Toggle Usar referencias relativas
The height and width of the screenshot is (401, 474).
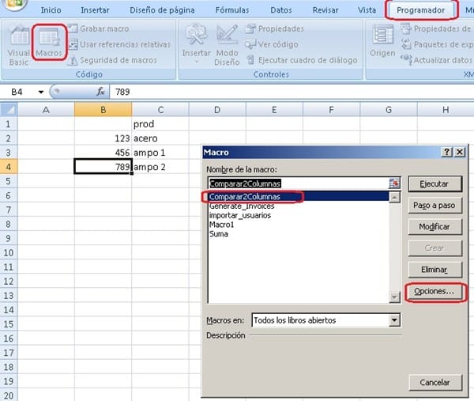[x=73, y=44]
